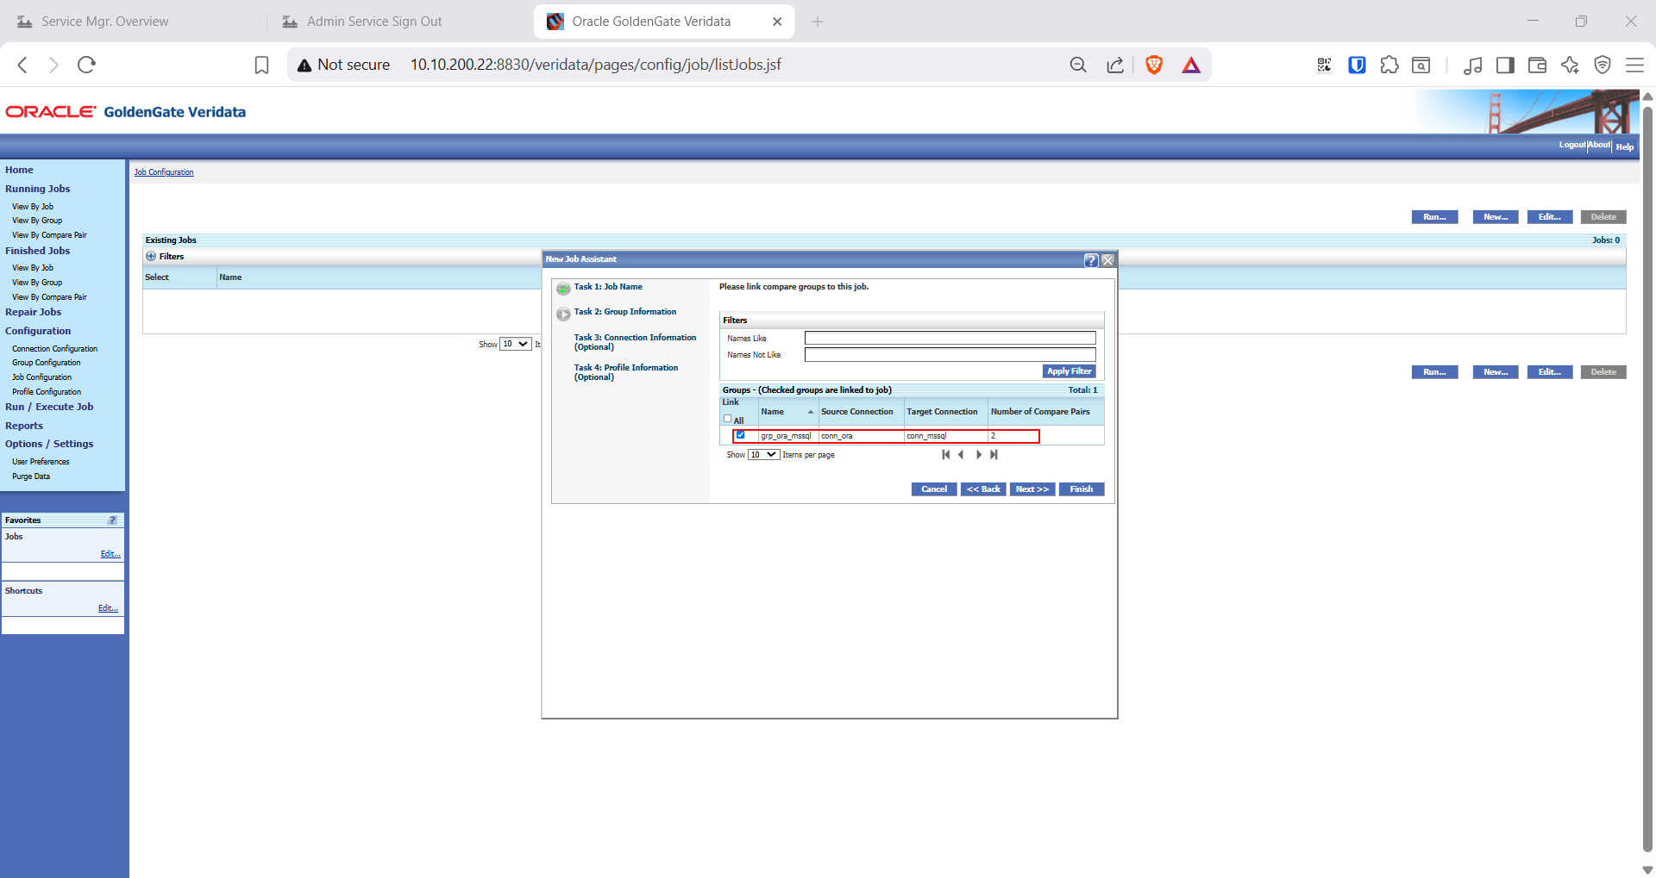
Task: Click the upper New... job button
Action: point(1496,217)
